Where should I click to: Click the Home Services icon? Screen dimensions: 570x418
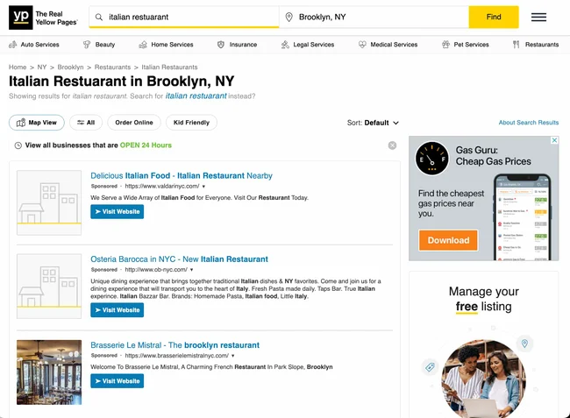(x=143, y=45)
